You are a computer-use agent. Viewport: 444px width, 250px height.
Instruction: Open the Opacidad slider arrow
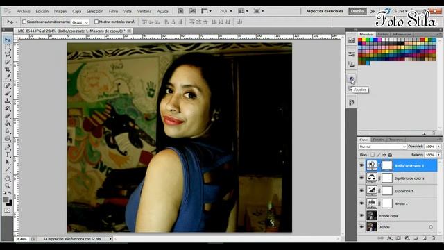(x=438, y=147)
